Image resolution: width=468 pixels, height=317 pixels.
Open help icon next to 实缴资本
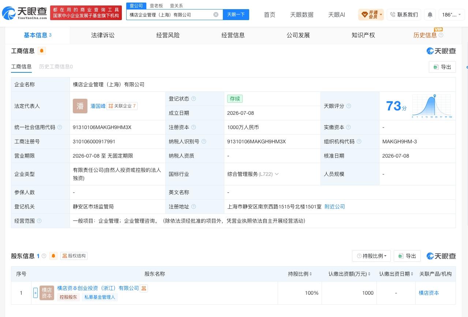(x=348, y=127)
